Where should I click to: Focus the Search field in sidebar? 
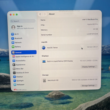point(23,21)
